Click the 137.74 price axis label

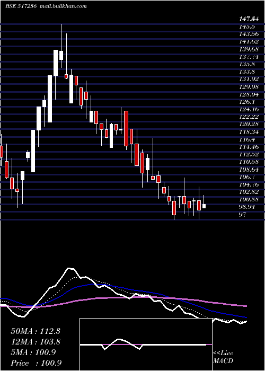pyautogui.click(x=249, y=57)
